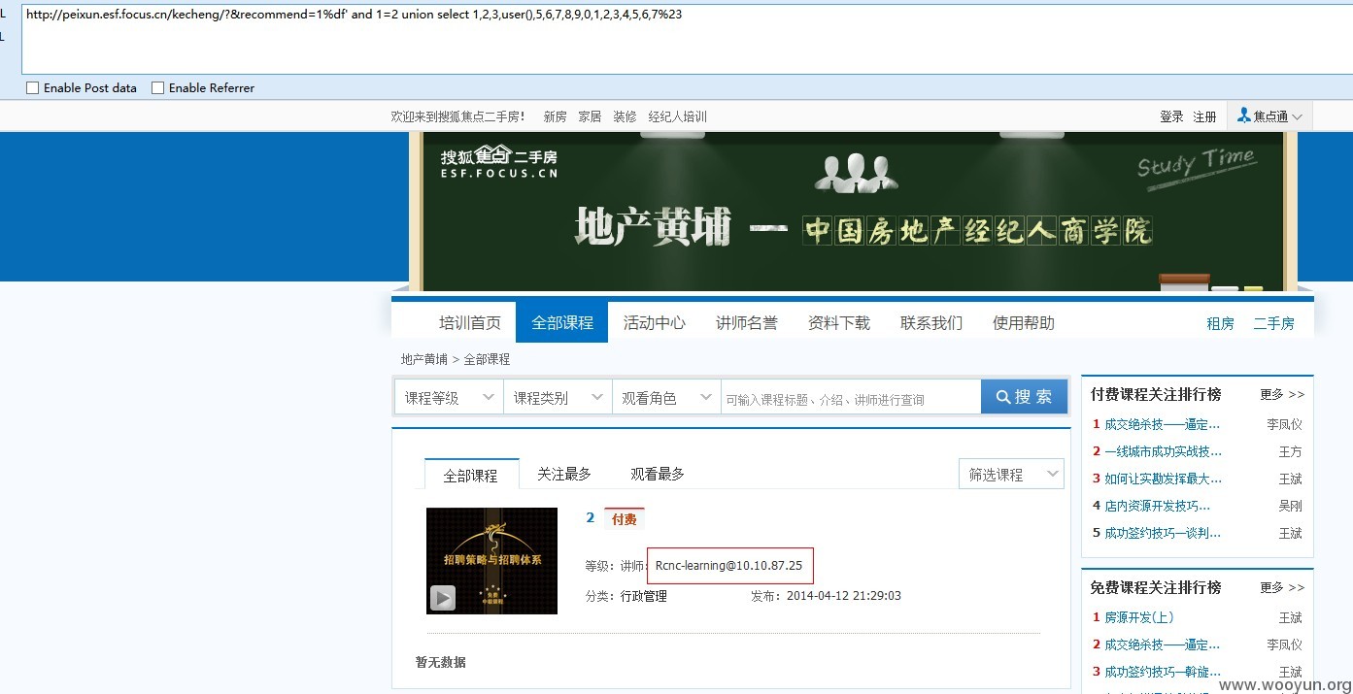Image resolution: width=1353 pixels, height=694 pixels.
Task: Click the play icon on course thumbnail
Action: 443,598
